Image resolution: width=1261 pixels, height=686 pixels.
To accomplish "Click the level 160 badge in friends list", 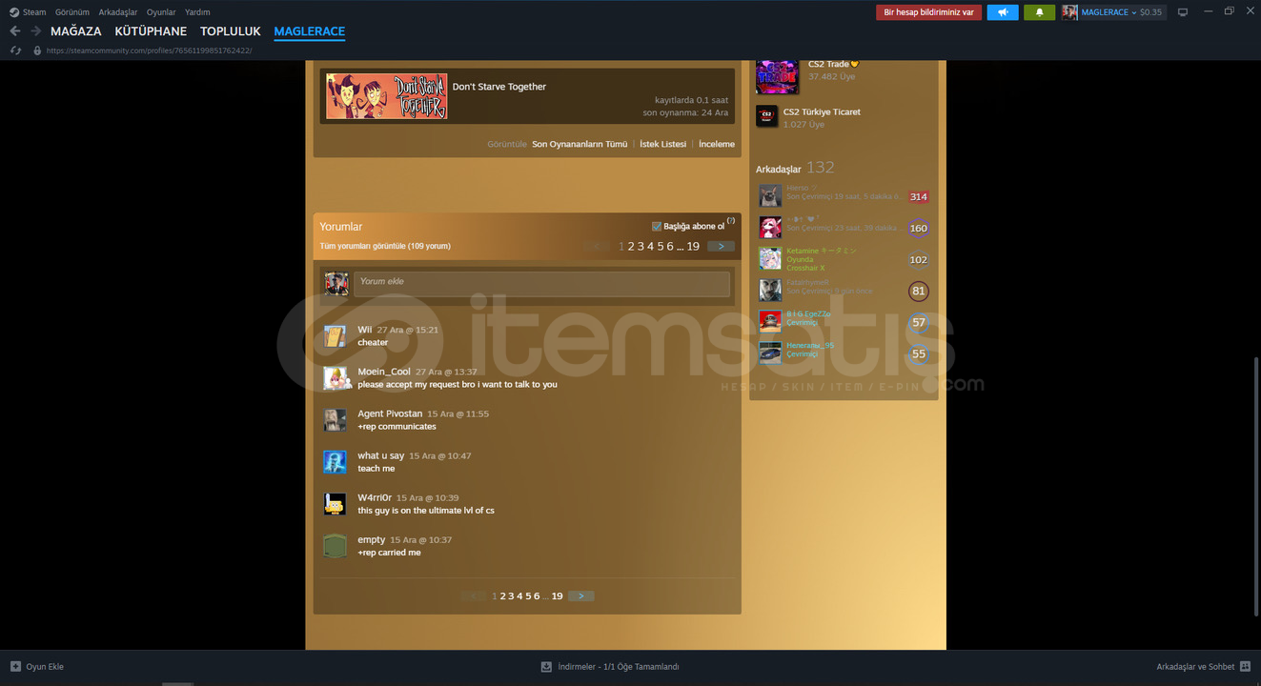I will 919,229.
